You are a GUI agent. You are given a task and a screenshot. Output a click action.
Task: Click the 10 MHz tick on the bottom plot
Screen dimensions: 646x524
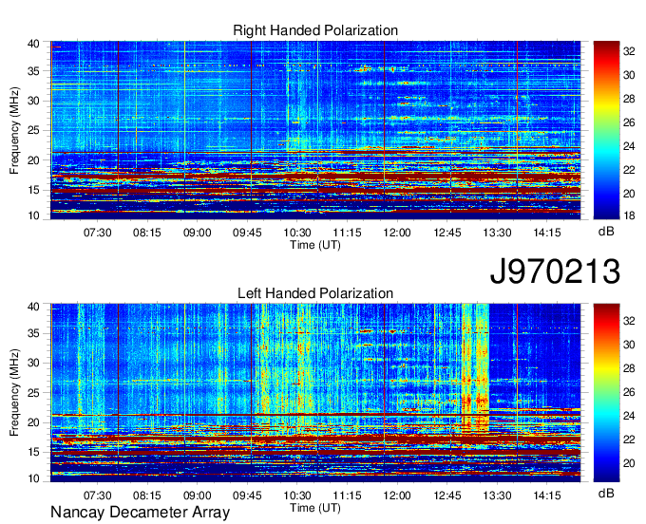(x=34, y=478)
